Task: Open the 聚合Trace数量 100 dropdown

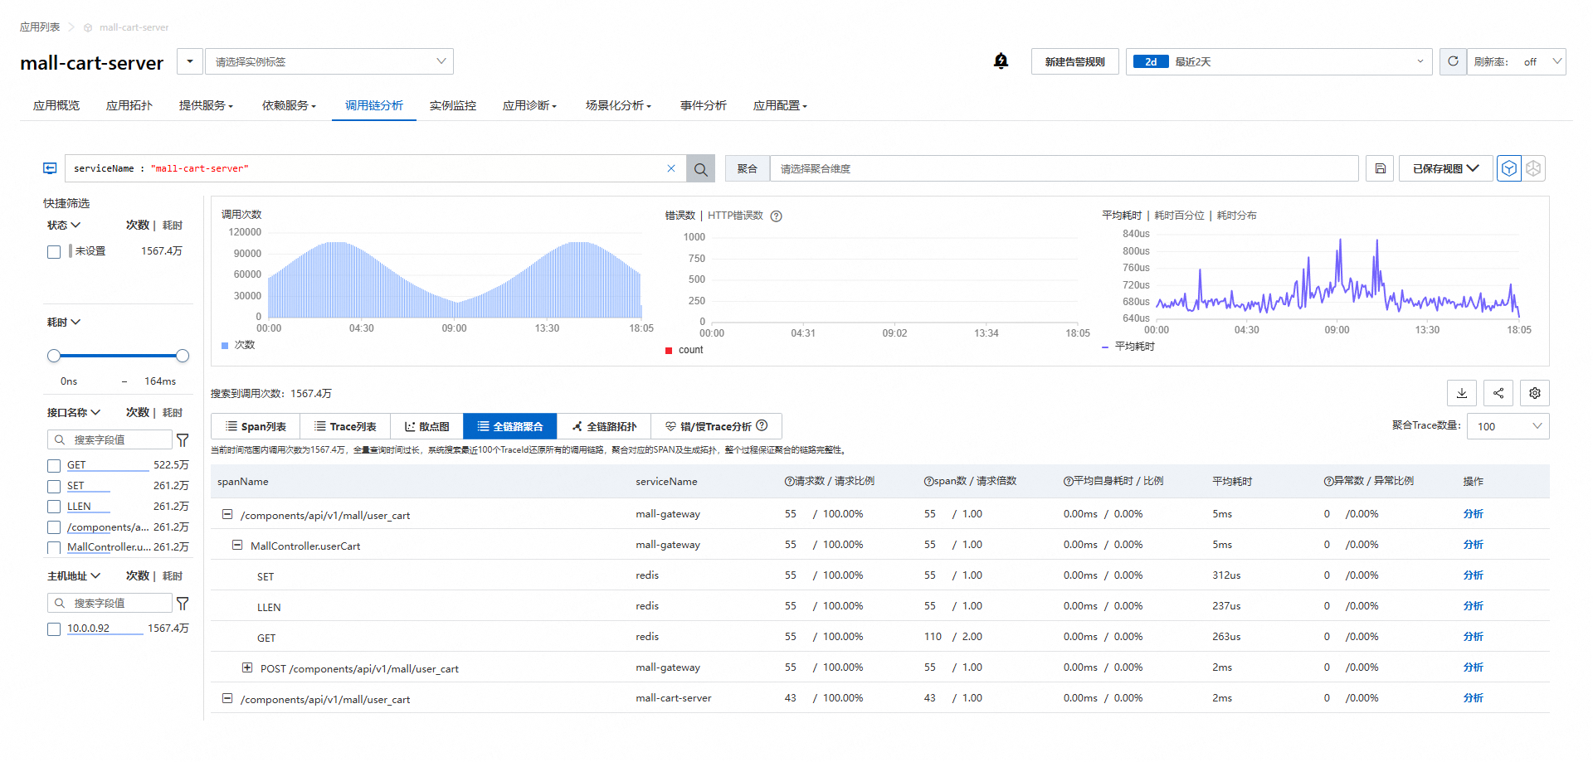Action: pos(1508,426)
